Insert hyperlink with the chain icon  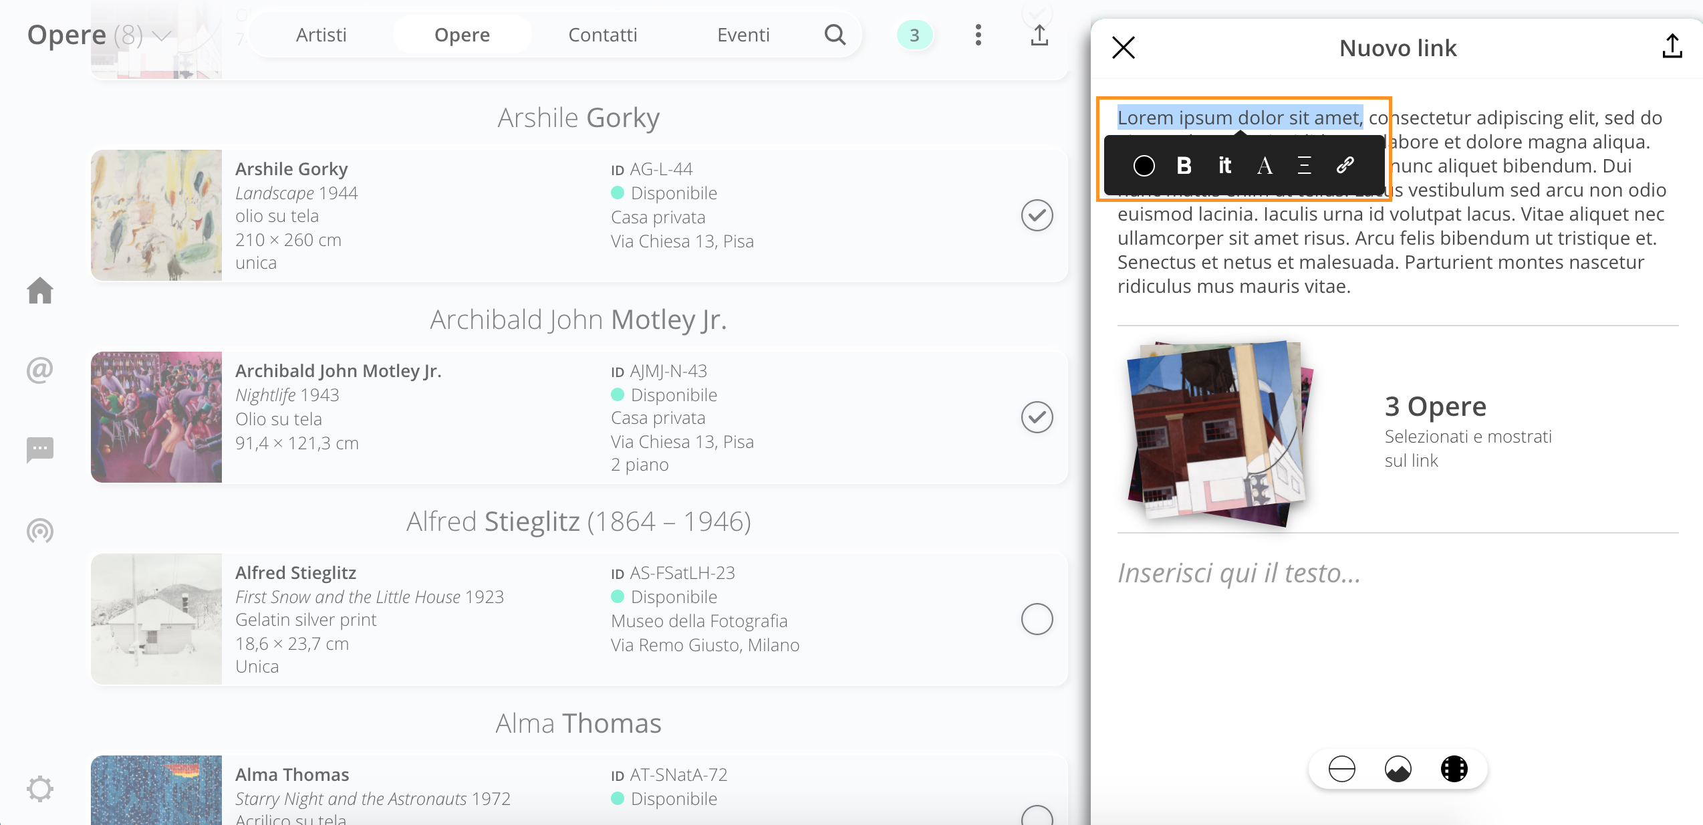pos(1345,165)
